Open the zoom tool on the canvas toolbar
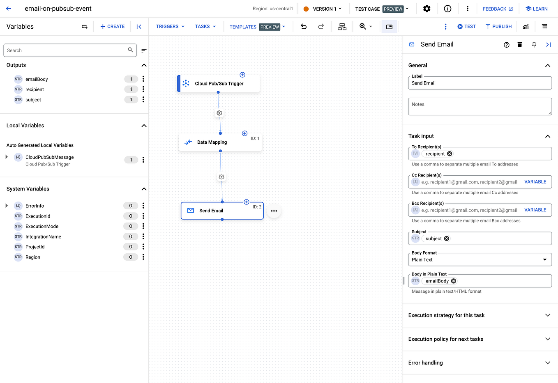This screenshot has width=558, height=383. (x=363, y=26)
